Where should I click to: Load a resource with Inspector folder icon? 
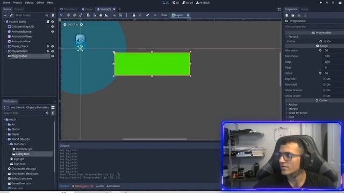(x=293, y=16)
